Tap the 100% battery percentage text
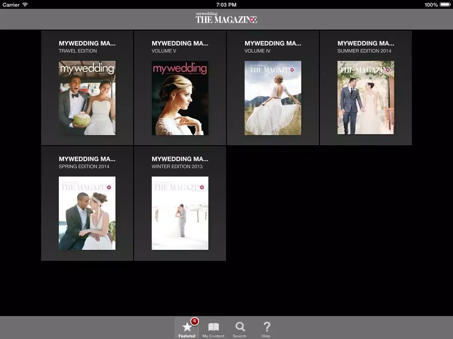This screenshot has height=339, width=453. point(431,4)
